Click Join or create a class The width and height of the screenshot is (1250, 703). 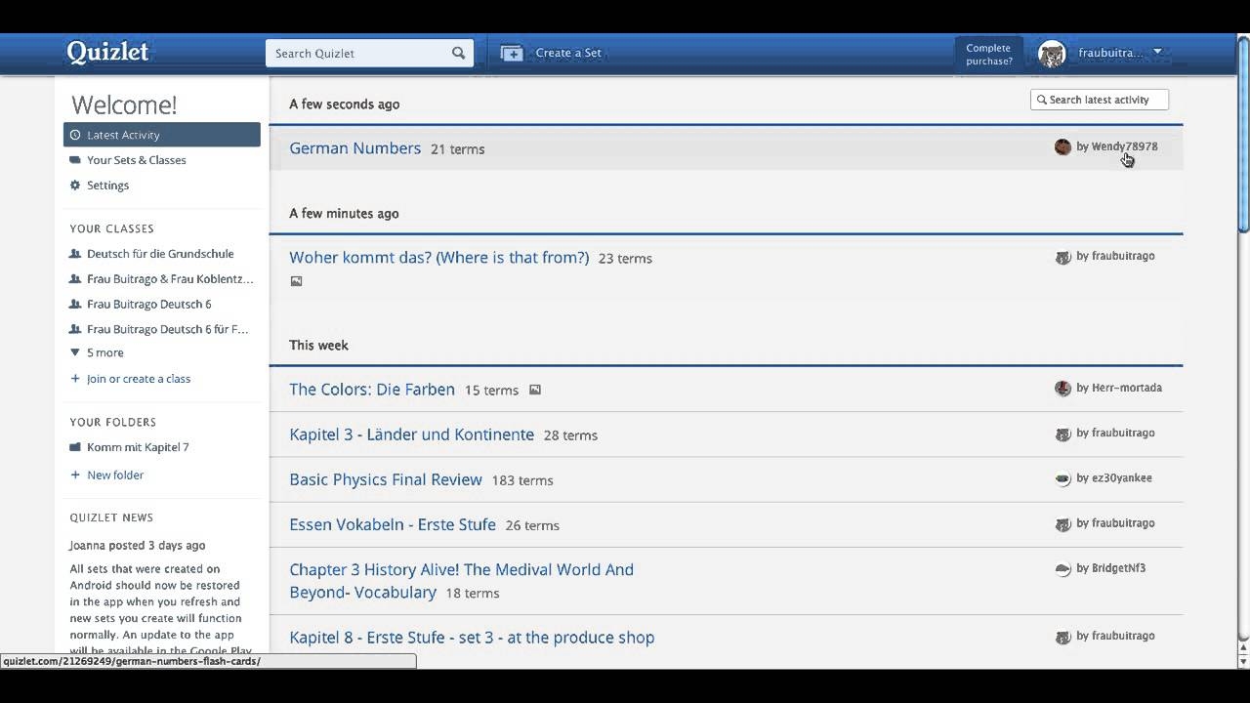point(138,379)
